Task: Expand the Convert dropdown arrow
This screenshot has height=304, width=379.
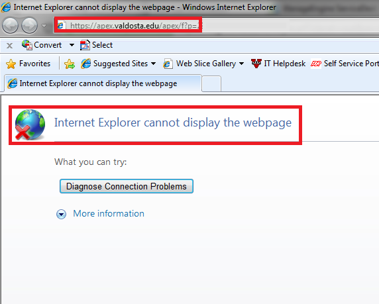Action: [x=72, y=45]
